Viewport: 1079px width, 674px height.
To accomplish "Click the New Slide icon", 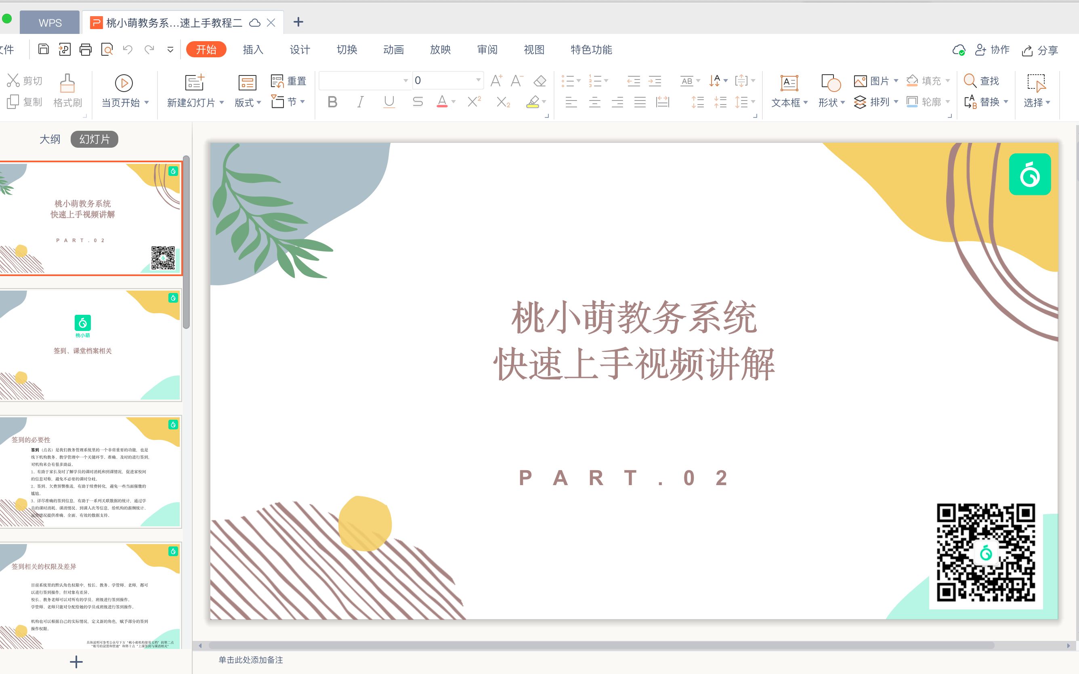I will [x=195, y=82].
